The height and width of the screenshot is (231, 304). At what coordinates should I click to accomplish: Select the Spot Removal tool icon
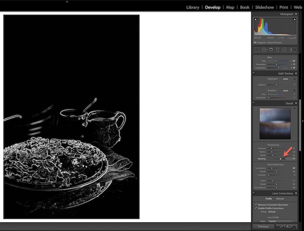coord(264,49)
